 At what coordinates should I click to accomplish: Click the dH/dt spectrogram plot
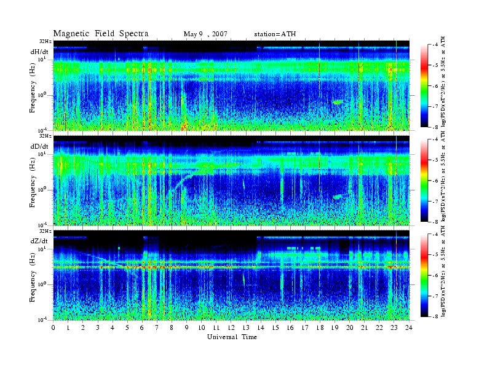click(x=231, y=85)
